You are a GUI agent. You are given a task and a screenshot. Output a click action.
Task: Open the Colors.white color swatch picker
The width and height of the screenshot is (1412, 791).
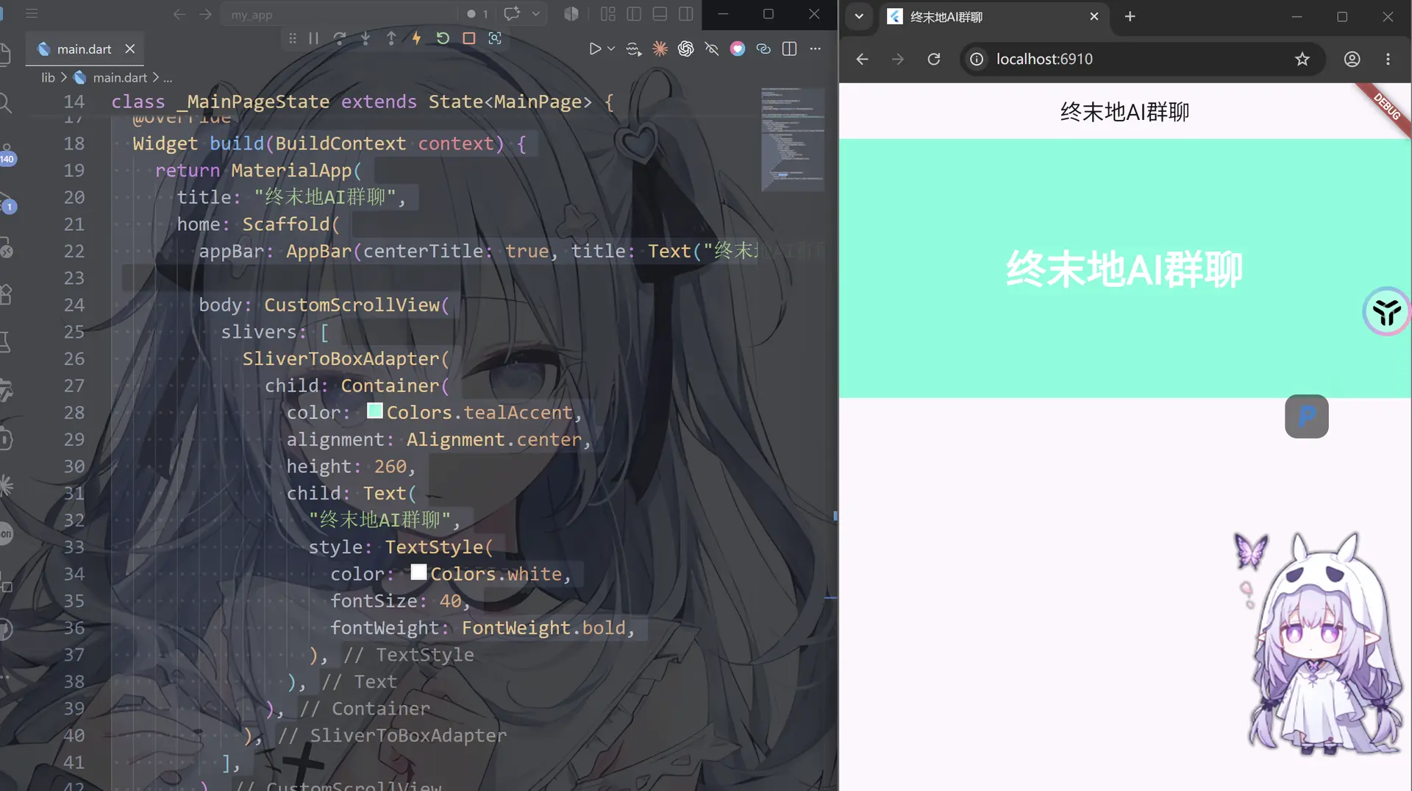(x=418, y=572)
